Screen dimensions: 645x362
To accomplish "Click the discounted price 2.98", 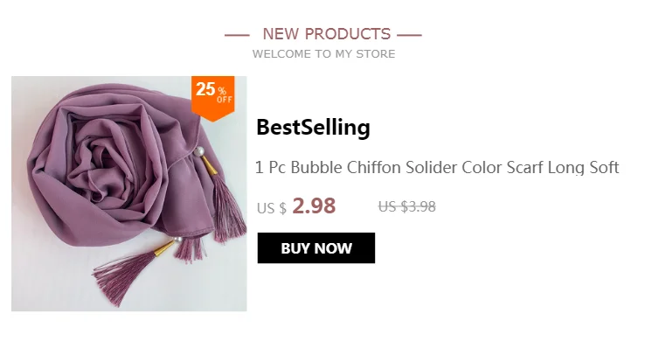I will [x=314, y=206].
